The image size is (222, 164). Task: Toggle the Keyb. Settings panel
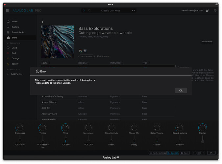click(158, 153)
